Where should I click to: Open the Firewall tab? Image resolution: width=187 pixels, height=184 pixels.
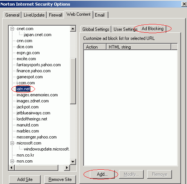(x=55, y=15)
